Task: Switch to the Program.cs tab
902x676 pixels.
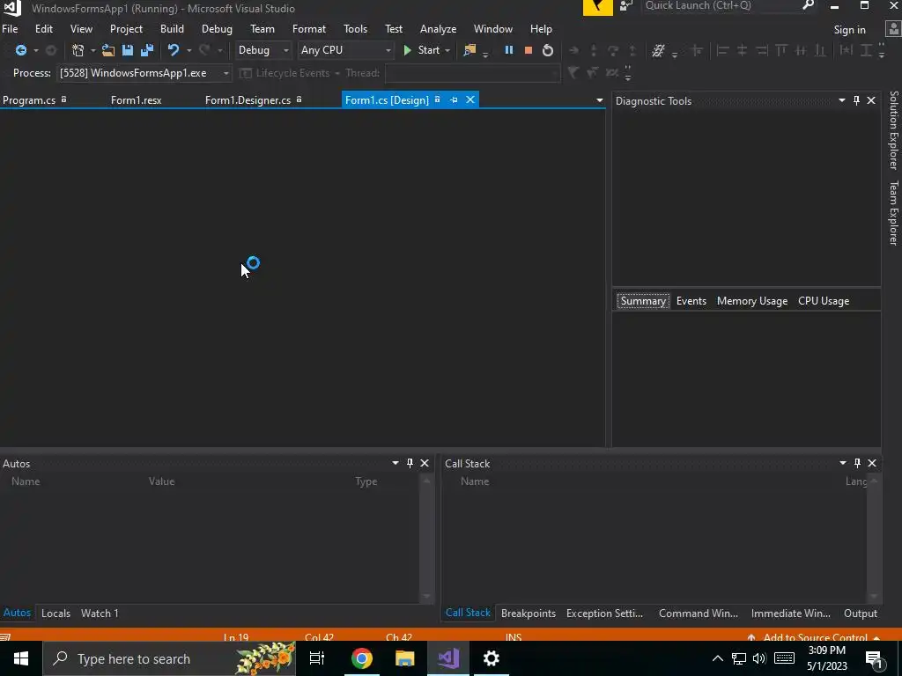Action: point(29,100)
